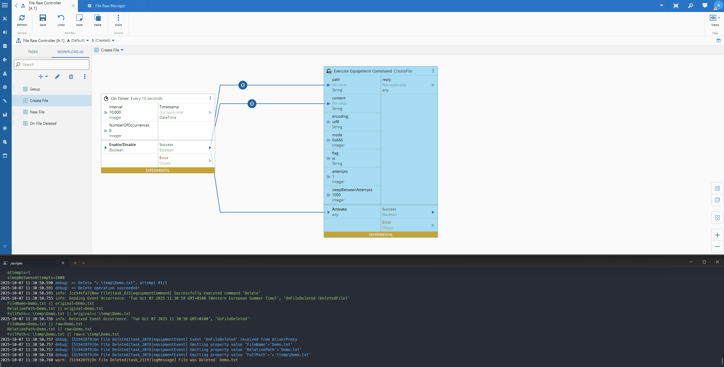Screen dimensions: 724x367
Task: Switch to the TASKS tab
Action: [x=33, y=52]
